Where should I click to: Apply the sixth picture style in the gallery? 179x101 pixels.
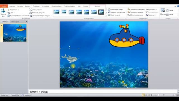(94, 12)
